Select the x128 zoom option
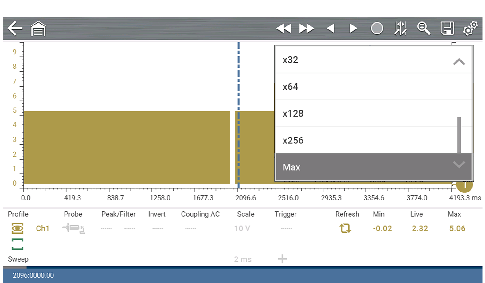485x283 pixels. coord(362,114)
